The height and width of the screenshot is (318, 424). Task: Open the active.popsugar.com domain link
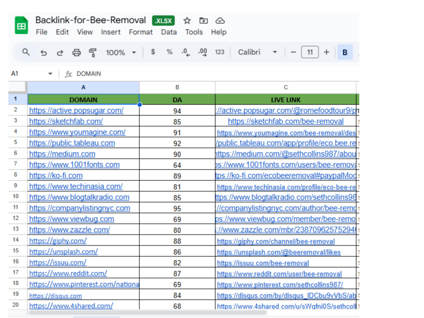coord(76,110)
